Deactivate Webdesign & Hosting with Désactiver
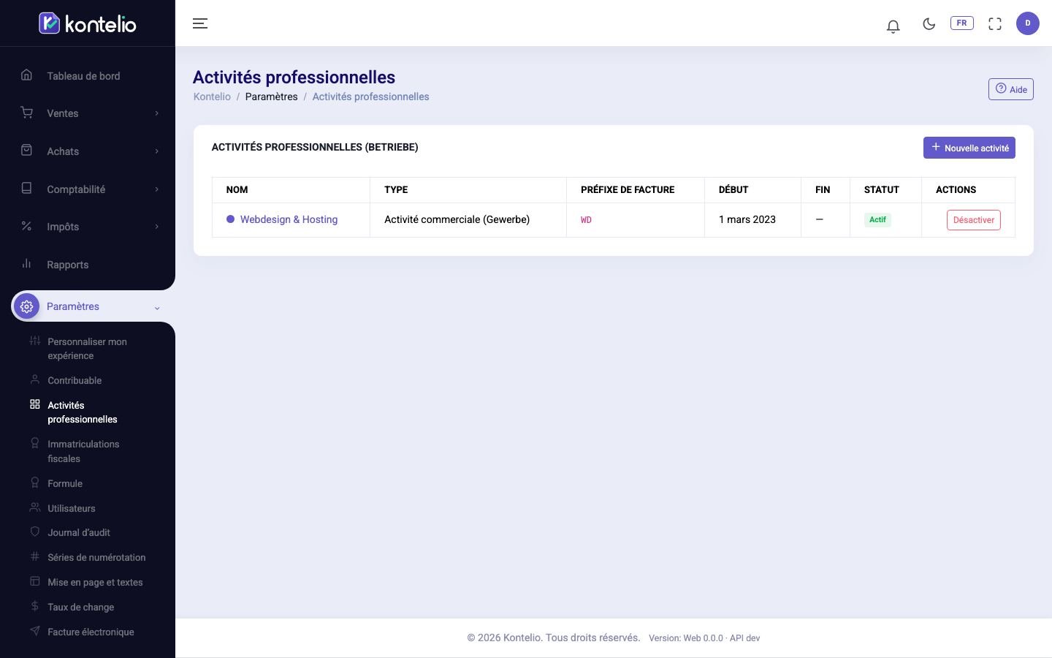Image resolution: width=1052 pixels, height=658 pixels. (x=974, y=220)
